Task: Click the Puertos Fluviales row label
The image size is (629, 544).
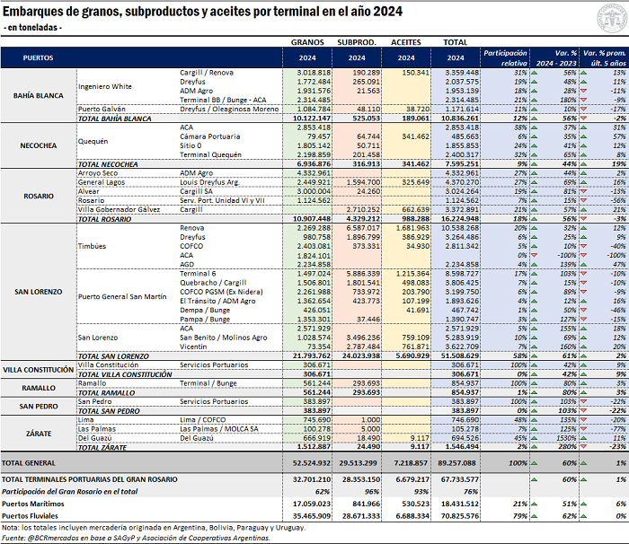Action: pos(30,516)
